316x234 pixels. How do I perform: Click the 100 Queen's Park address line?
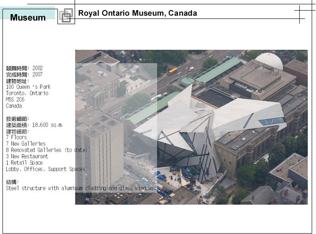click(28, 87)
